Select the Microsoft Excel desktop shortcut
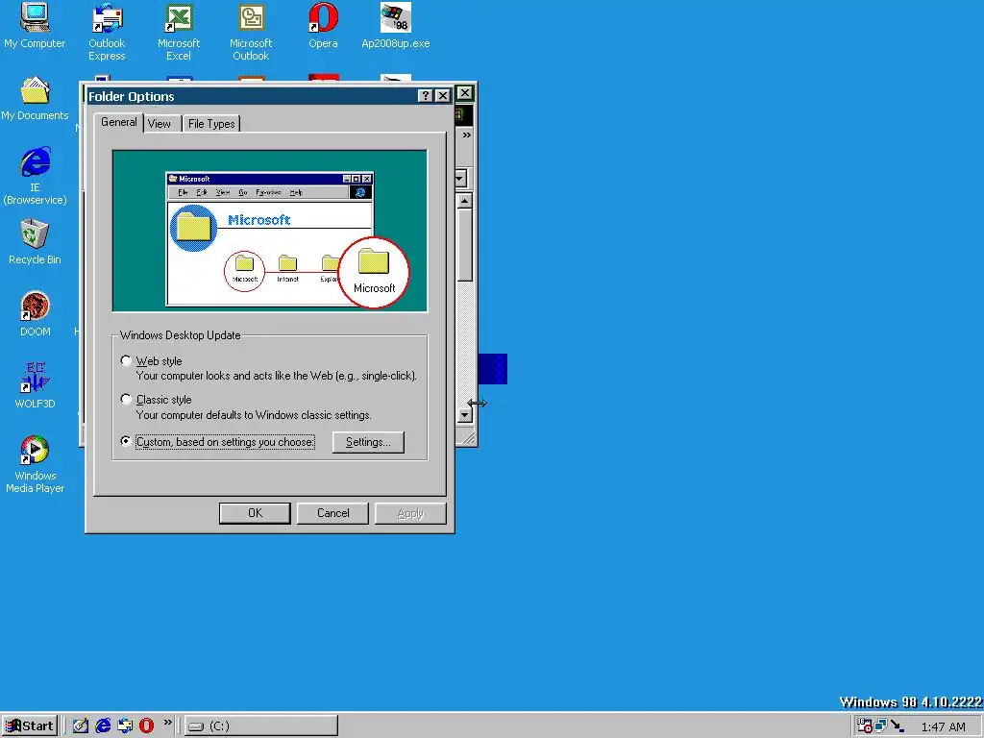 click(x=178, y=32)
